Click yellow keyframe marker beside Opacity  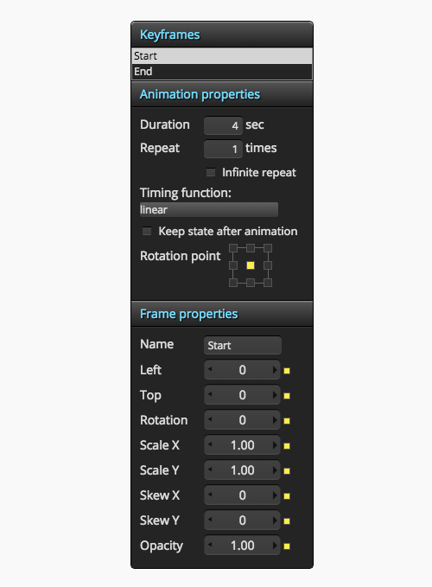coord(287,546)
